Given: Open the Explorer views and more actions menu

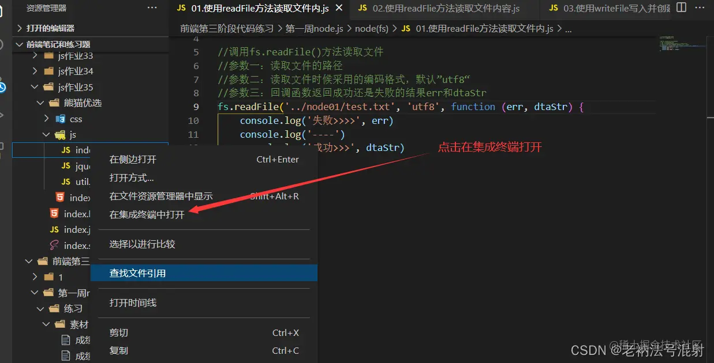Looking at the screenshot, I should click(152, 8).
